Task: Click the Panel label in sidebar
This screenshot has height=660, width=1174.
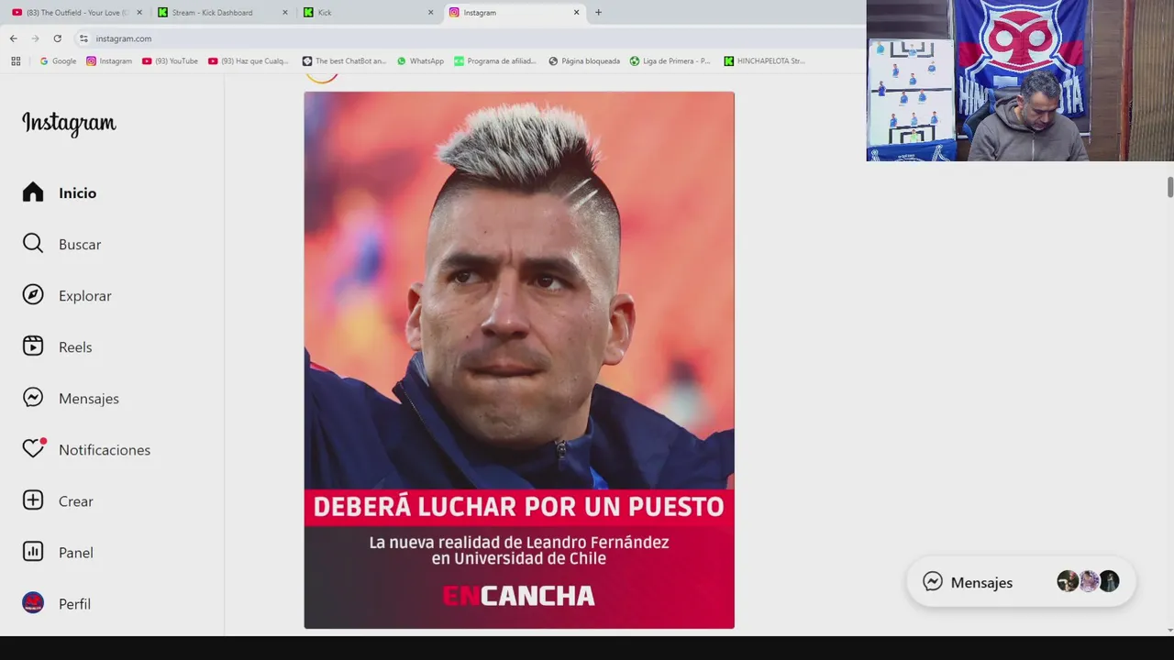Action: tap(76, 553)
